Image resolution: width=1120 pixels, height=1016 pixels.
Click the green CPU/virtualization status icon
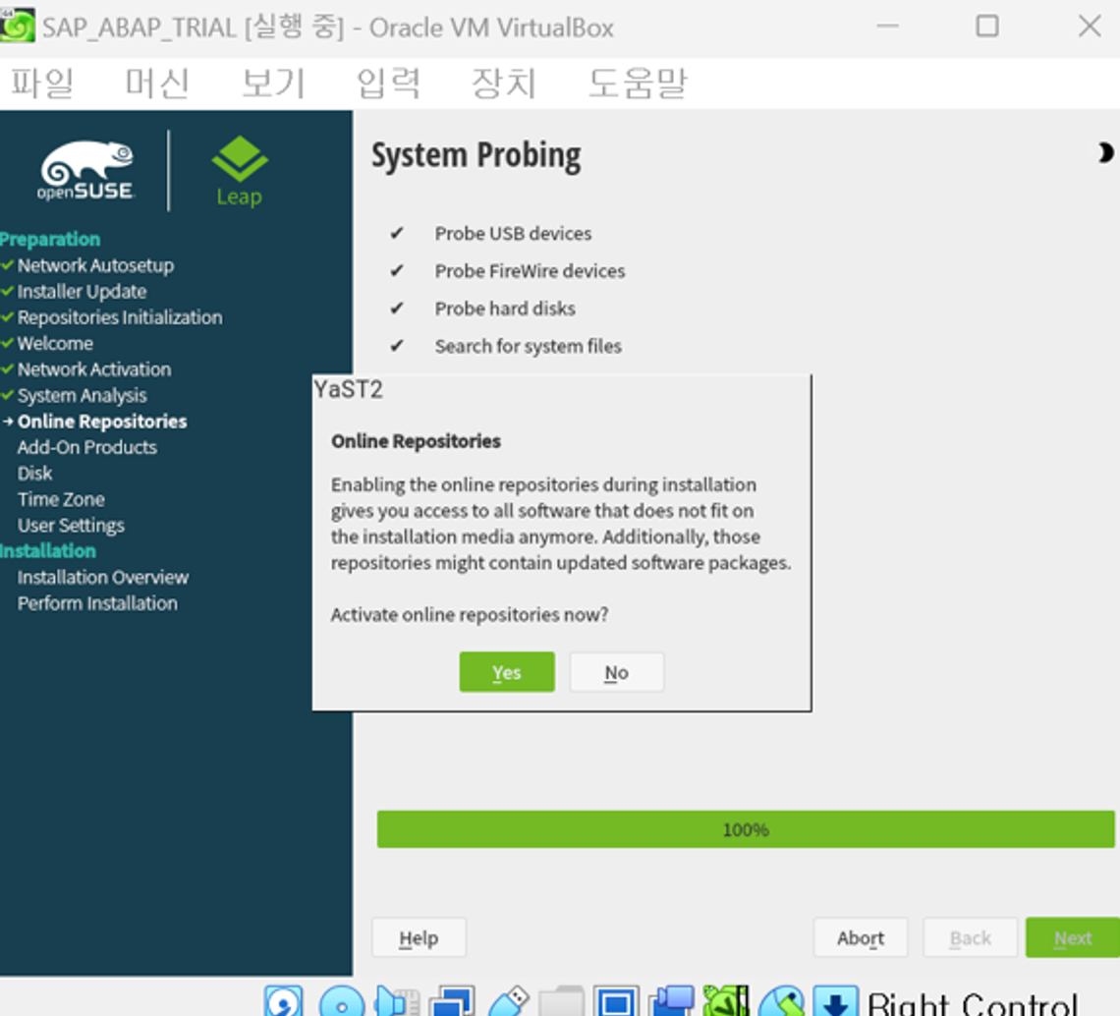click(726, 1001)
